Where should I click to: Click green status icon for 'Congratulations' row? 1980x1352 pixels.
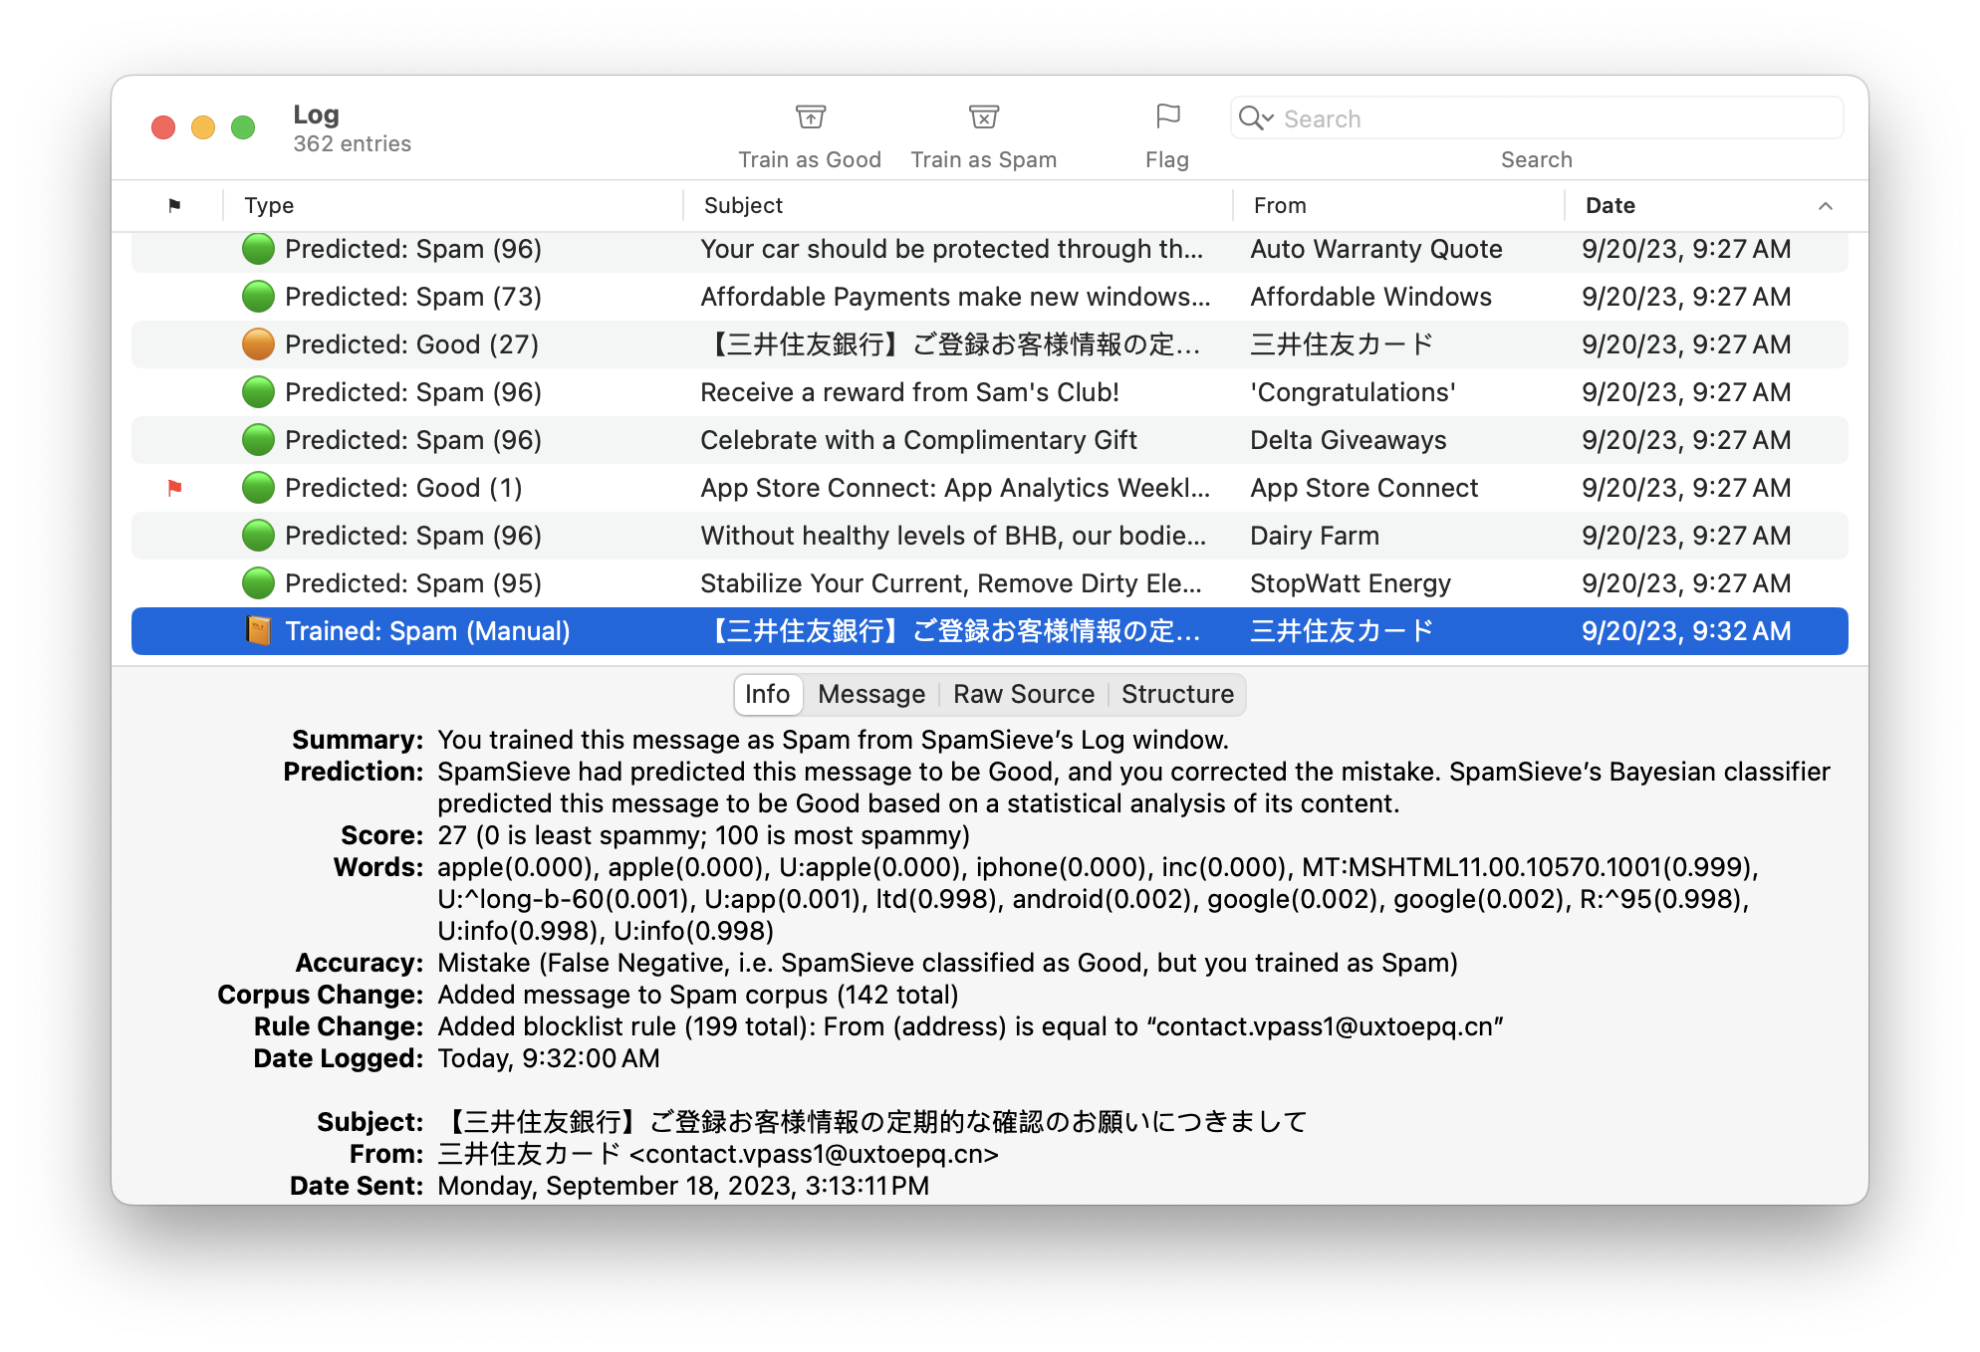click(x=258, y=392)
